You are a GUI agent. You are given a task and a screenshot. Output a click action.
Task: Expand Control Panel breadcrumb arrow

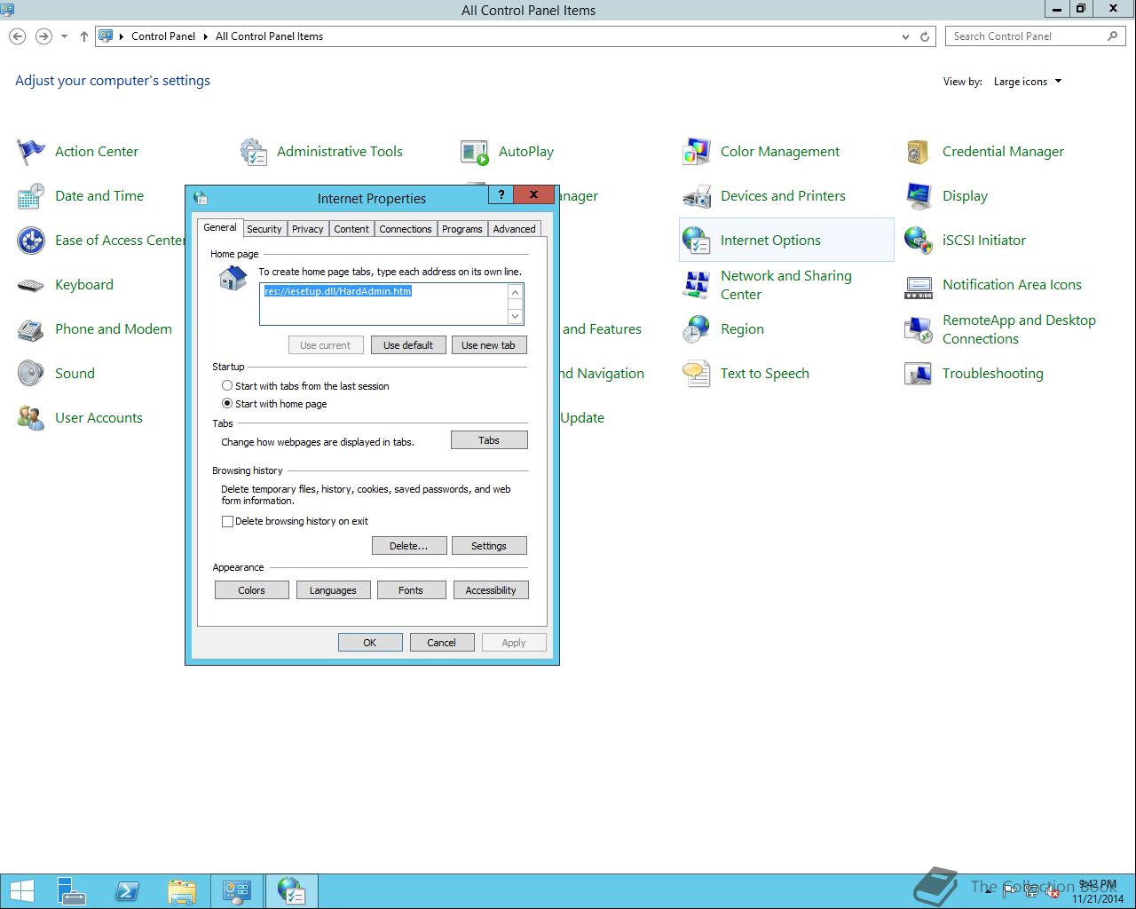(x=206, y=36)
